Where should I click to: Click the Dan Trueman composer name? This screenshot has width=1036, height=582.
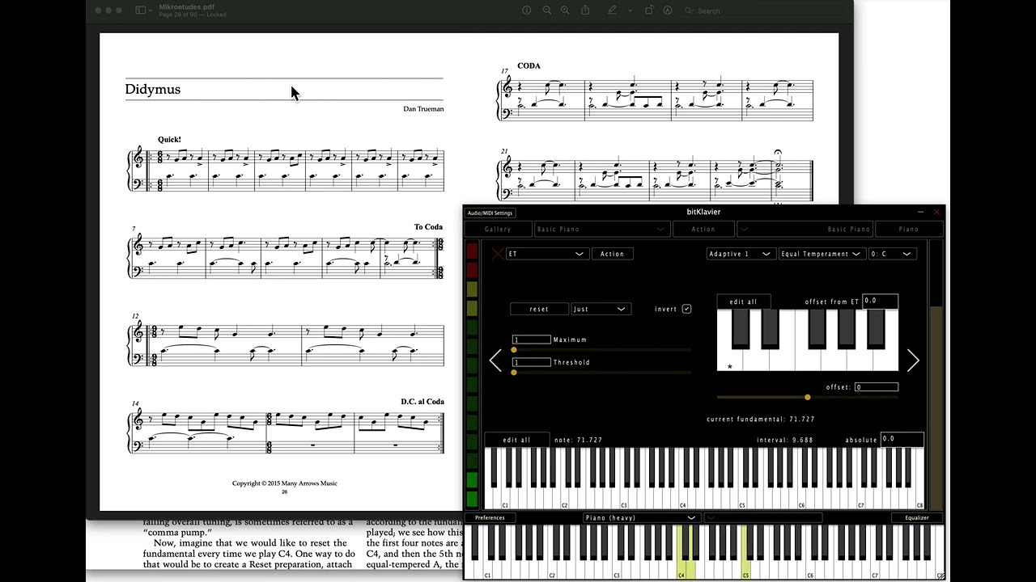pyautogui.click(x=423, y=108)
